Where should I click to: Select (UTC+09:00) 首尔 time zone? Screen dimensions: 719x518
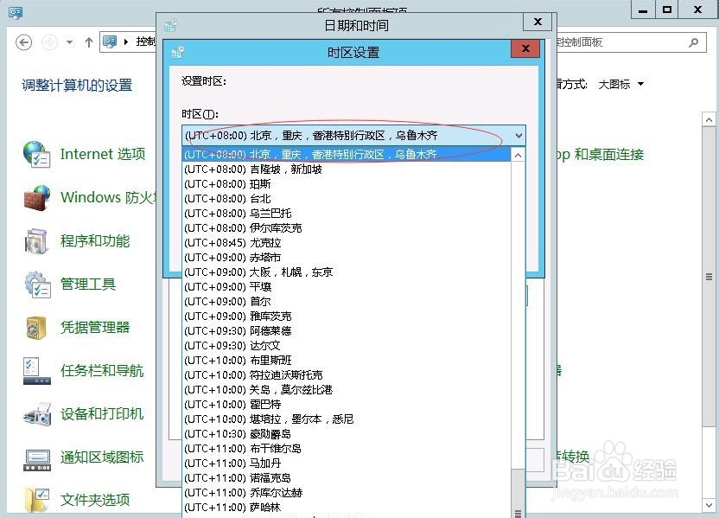pos(347,302)
